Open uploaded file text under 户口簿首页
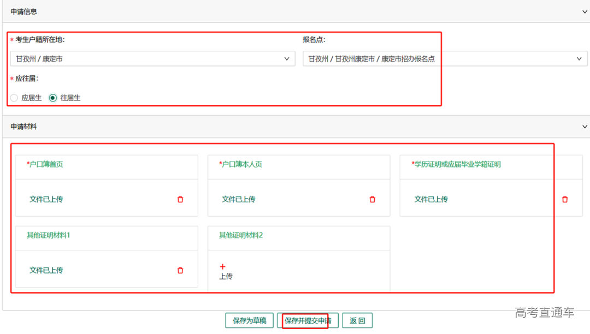 click(x=46, y=200)
